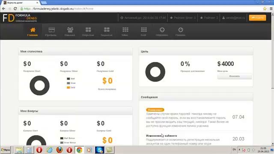This screenshot has height=154, width=274.
Task: Open the Главная home tab
Action: tap(33, 32)
